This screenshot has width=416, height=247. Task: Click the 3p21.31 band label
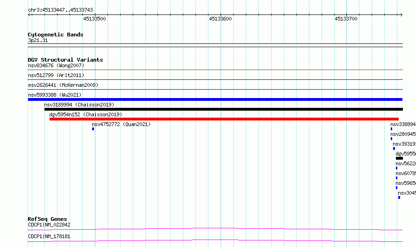click(x=38, y=40)
